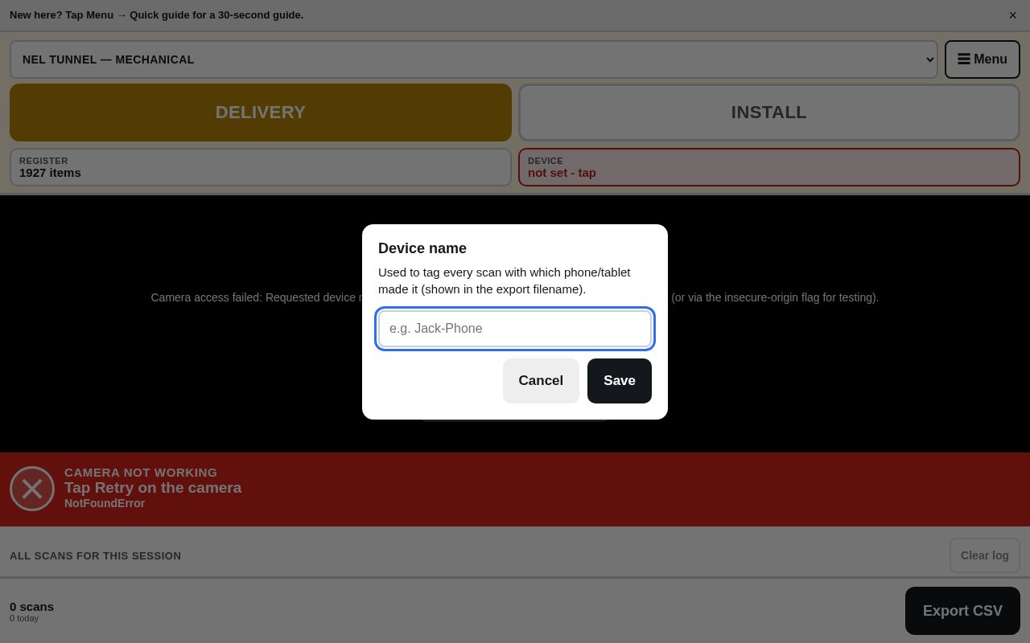Click the 'Device name' dialog title
This screenshot has width=1030, height=643.
pyautogui.click(x=422, y=248)
